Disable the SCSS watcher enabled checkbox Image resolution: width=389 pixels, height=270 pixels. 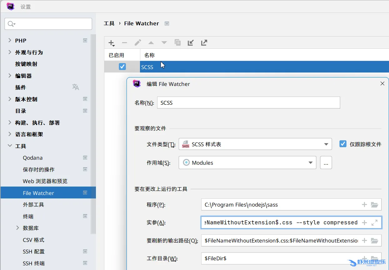coord(122,67)
